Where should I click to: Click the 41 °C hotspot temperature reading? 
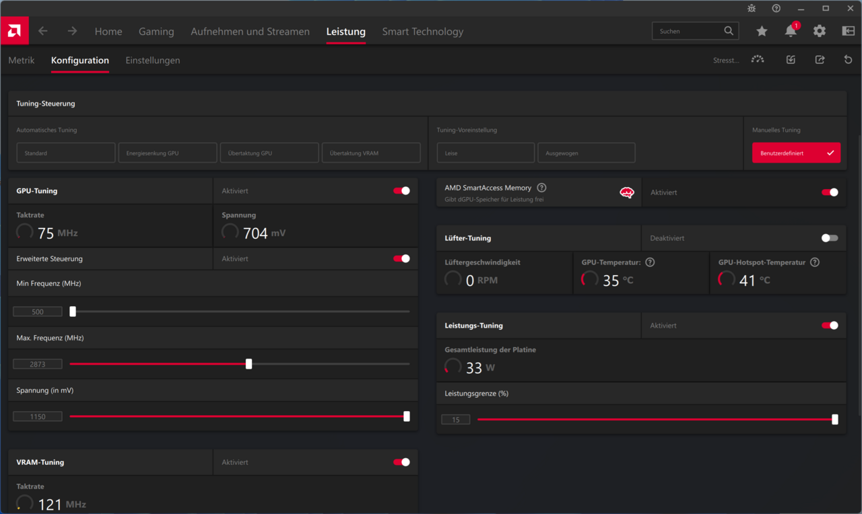click(x=754, y=280)
